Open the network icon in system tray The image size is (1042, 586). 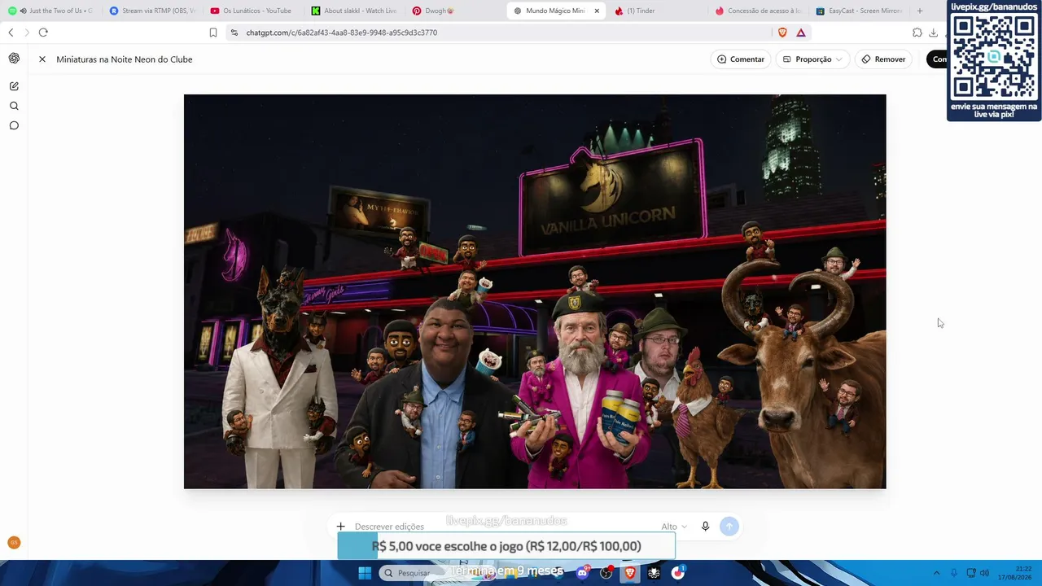click(970, 573)
